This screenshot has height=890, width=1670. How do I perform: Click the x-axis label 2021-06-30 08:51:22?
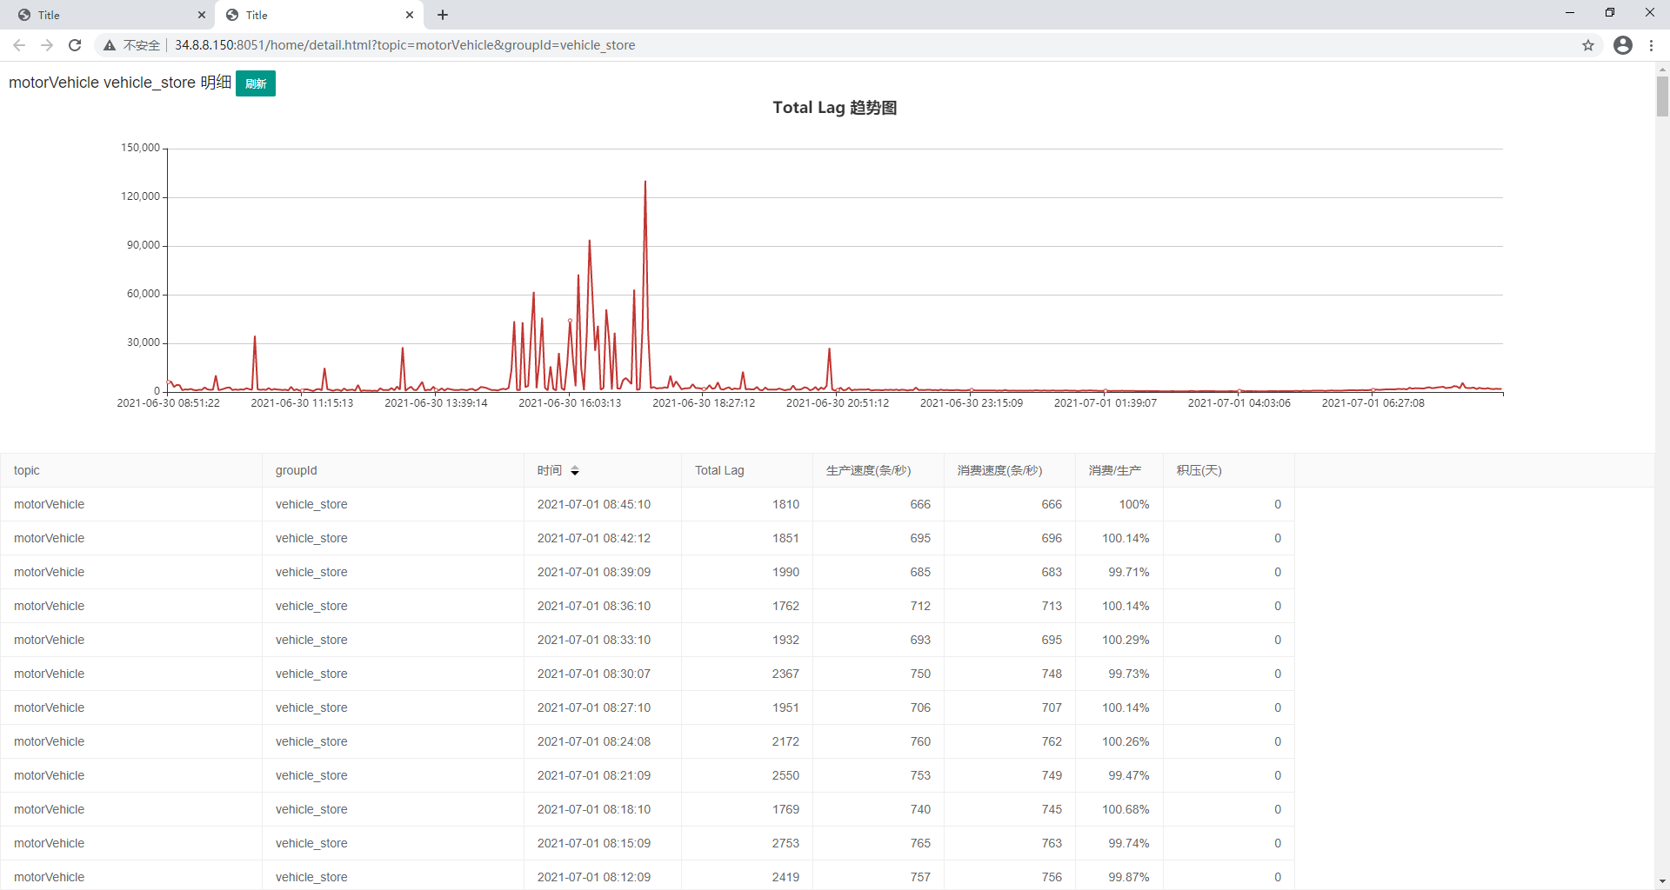[x=169, y=403]
